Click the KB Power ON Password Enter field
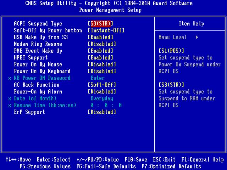The width and height of the screenshot is (227, 170). (x=98, y=78)
